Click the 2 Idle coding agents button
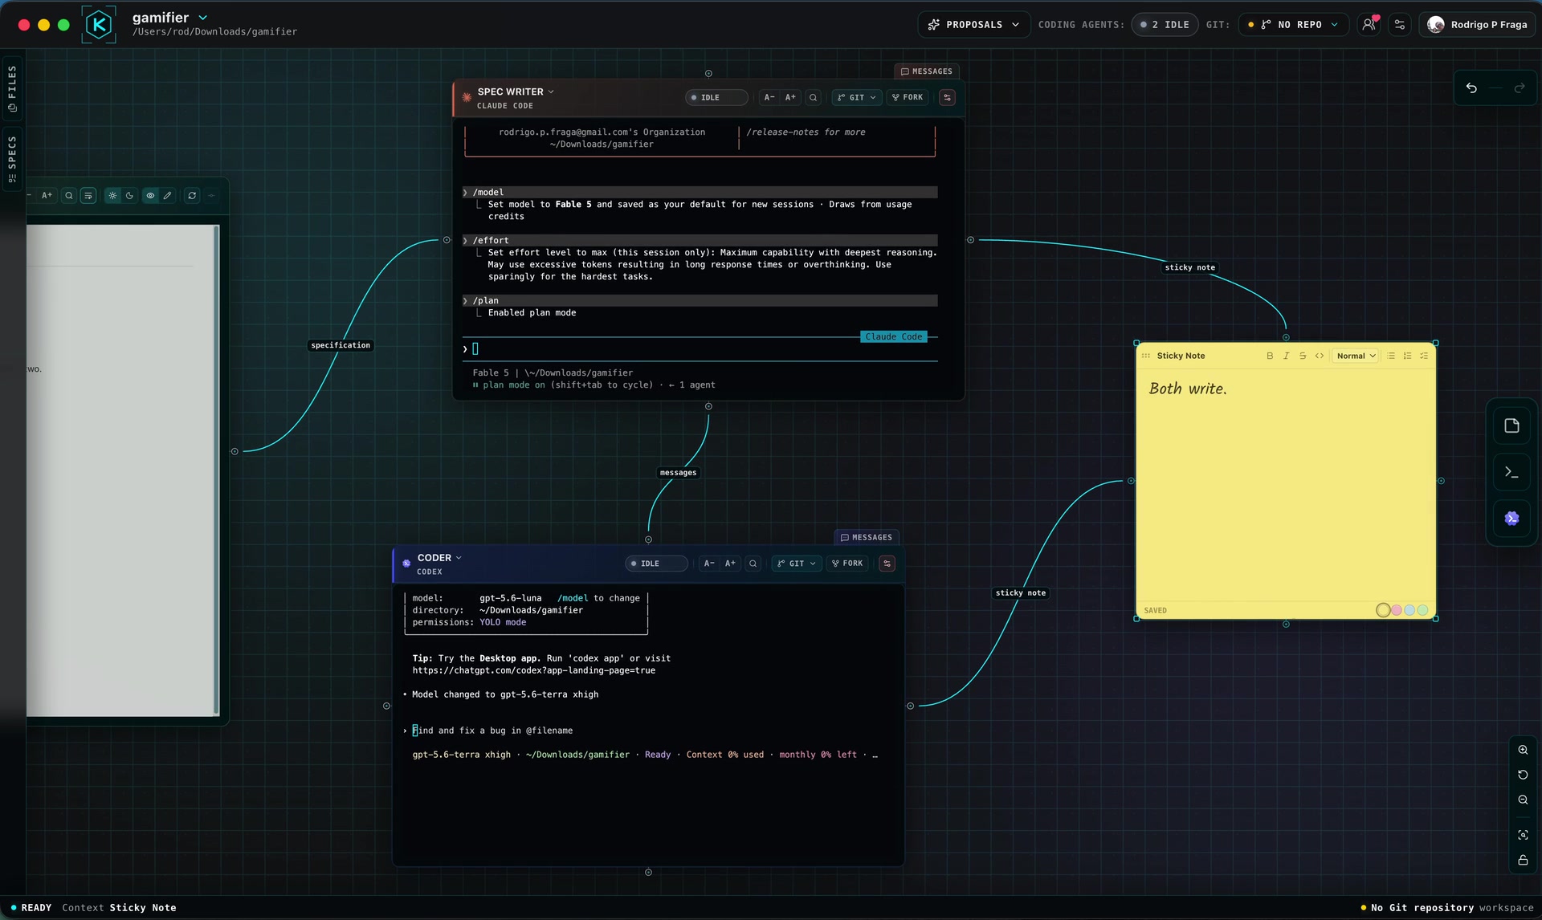 click(1165, 25)
